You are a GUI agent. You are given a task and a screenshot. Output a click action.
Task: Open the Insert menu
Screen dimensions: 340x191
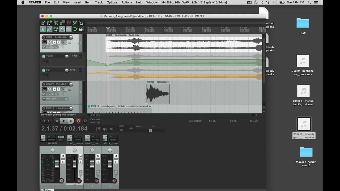pos(77,2)
